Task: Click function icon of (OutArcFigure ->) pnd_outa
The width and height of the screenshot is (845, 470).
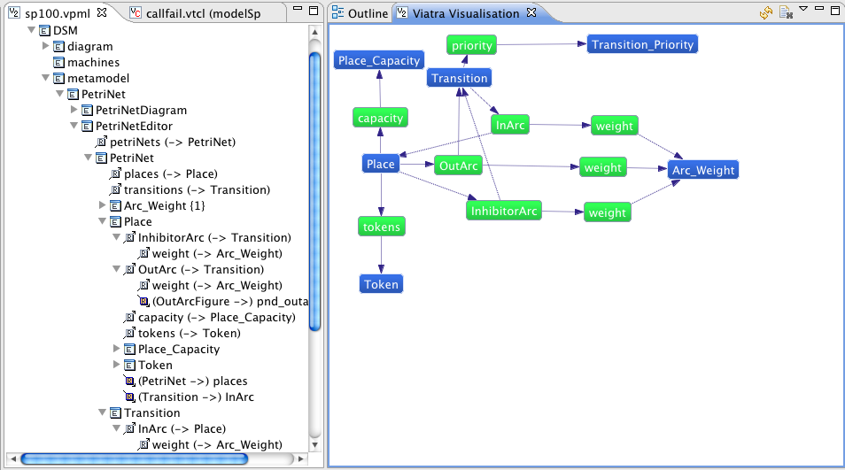Action: tap(143, 302)
